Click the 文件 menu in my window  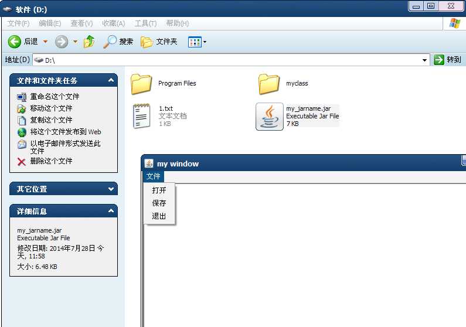(154, 176)
